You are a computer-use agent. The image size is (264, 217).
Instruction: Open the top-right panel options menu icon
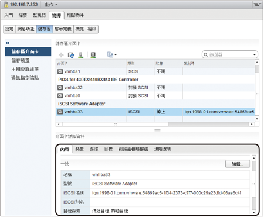click(x=258, y=4)
